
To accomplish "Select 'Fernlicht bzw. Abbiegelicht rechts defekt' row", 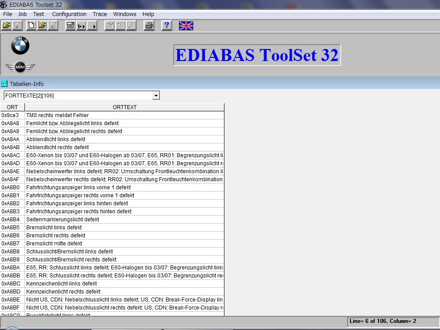I will pos(125,131).
